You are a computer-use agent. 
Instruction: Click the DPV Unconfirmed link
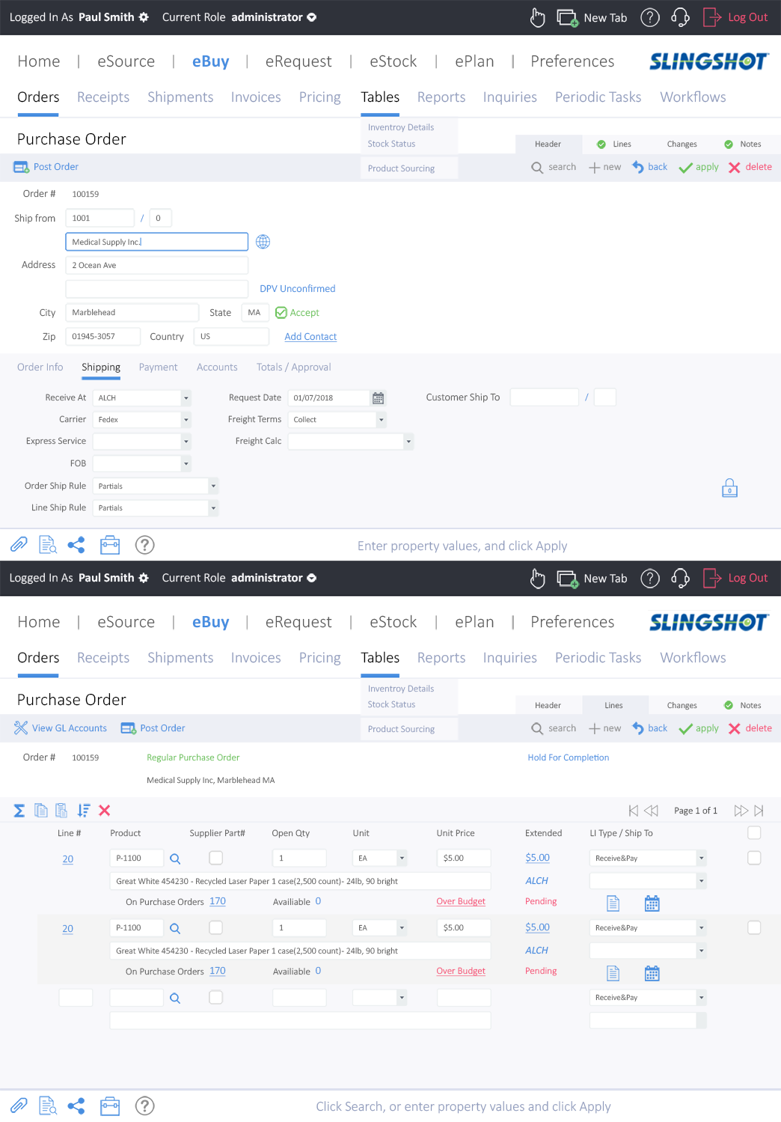pos(298,289)
